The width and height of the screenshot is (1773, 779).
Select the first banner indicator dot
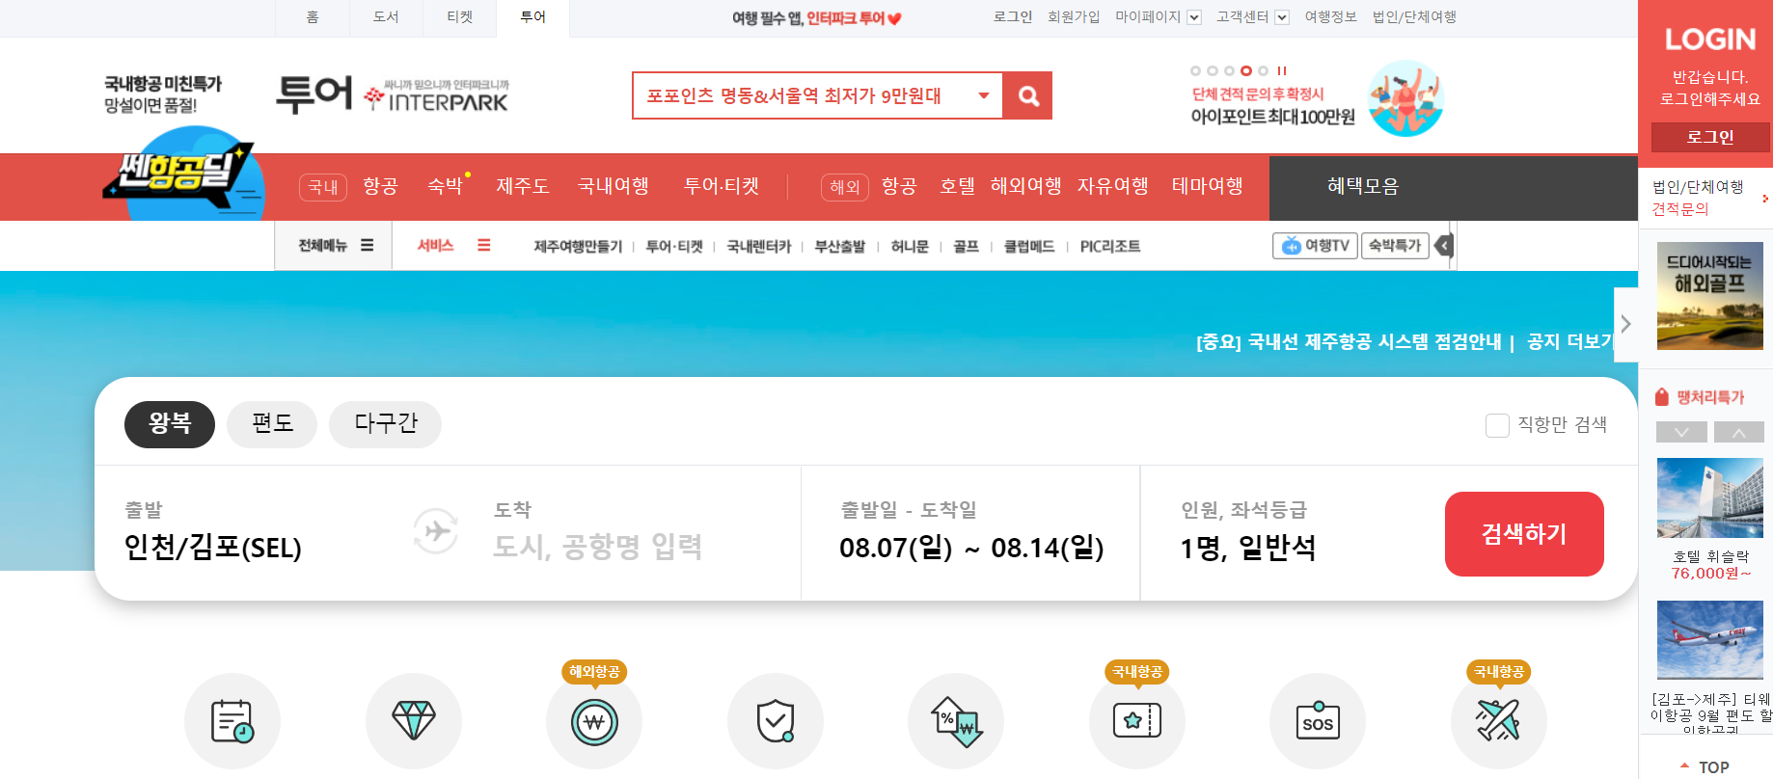[1196, 70]
